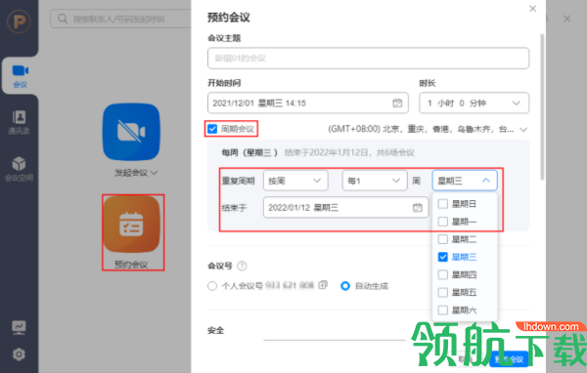The width and height of the screenshot is (587, 373).
Task: Open the duration dropdown 1 小时 0 分钟
Action: [x=474, y=103]
